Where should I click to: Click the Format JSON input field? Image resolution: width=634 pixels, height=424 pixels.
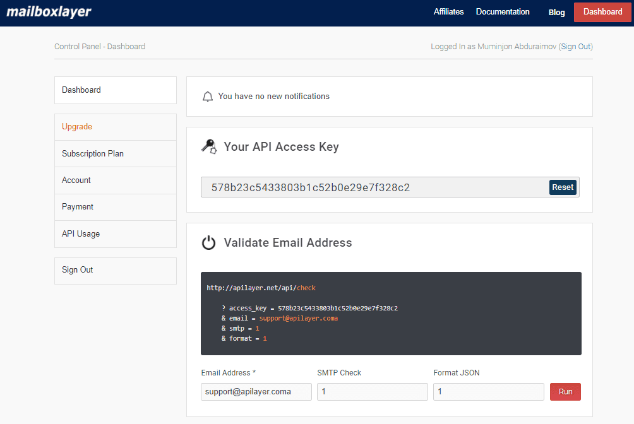(488, 392)
